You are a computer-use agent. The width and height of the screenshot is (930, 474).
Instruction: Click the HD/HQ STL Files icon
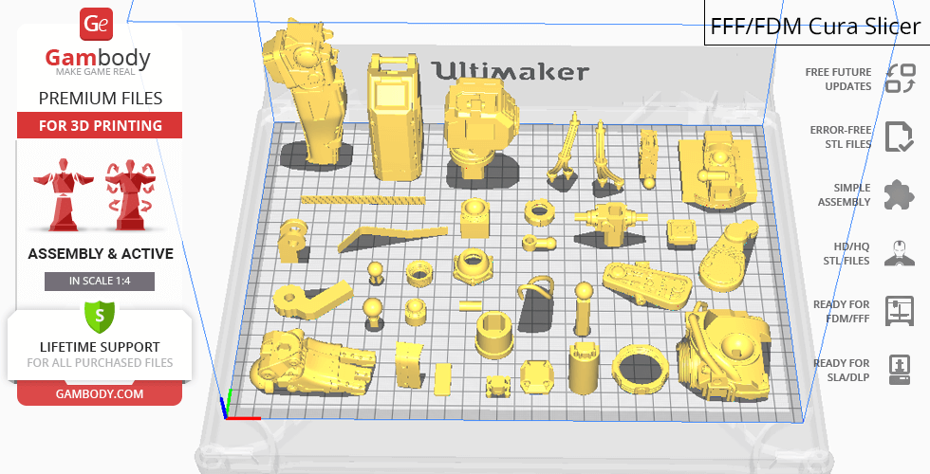tap(899, 253)
